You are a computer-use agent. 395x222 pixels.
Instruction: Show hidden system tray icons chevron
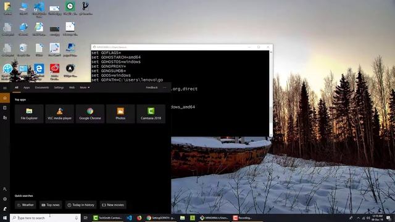[x=358, y=218]
